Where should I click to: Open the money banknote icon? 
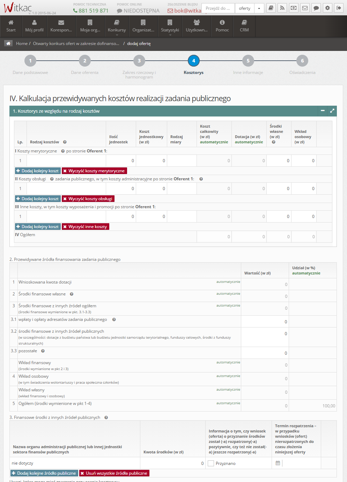coord(294,8)
